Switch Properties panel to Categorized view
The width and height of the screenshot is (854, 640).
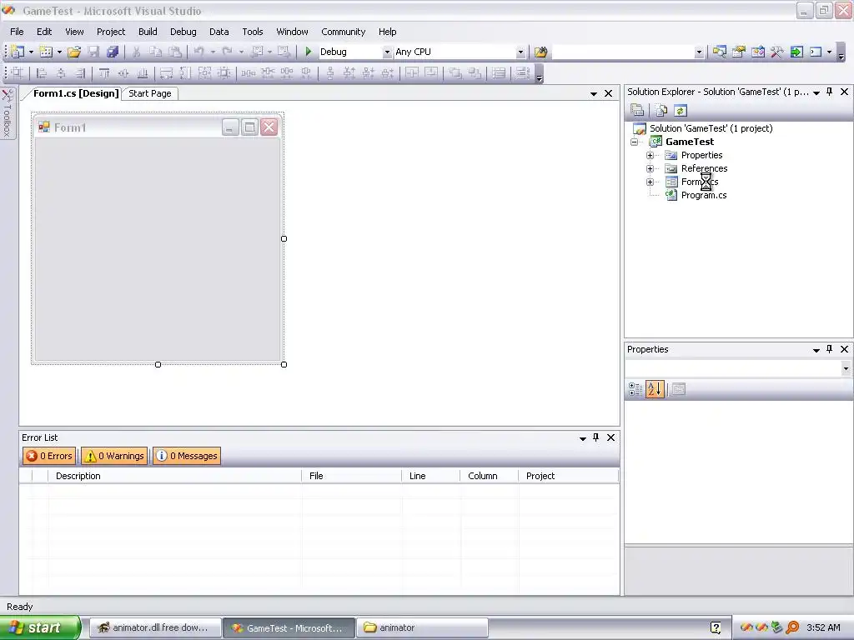coord(635,389)
